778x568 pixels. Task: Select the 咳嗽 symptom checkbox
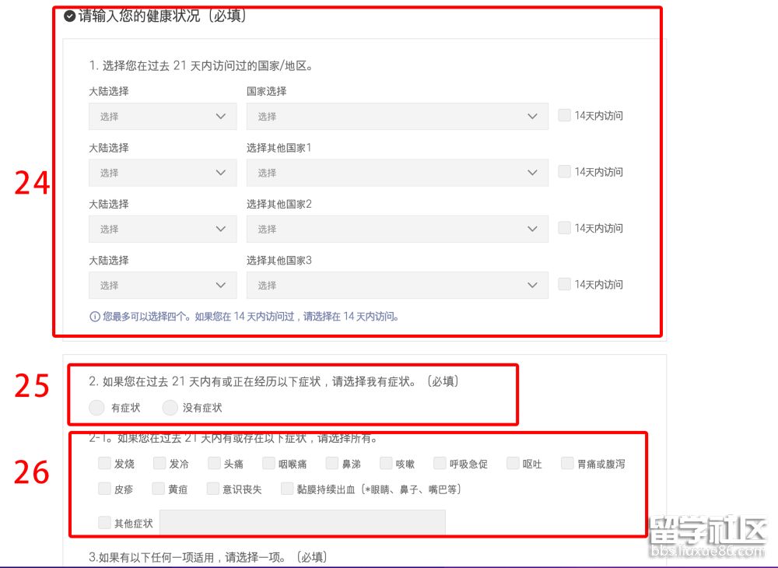[x=386, y=464]
